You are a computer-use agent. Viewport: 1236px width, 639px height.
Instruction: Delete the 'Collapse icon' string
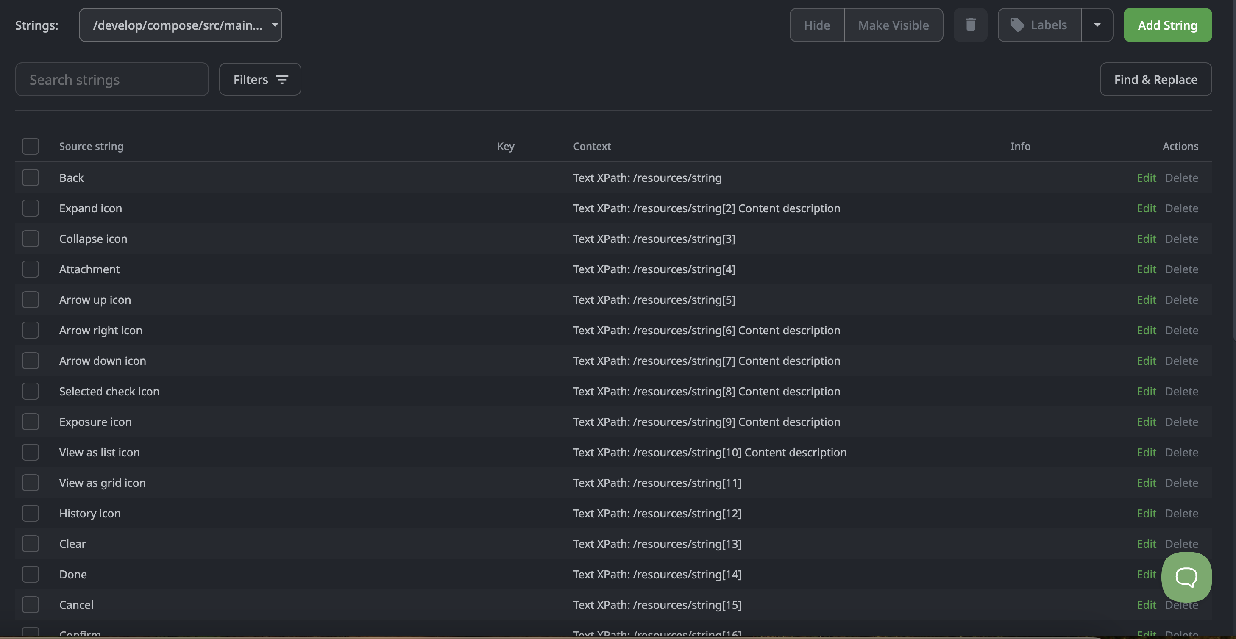point(1181,239)
